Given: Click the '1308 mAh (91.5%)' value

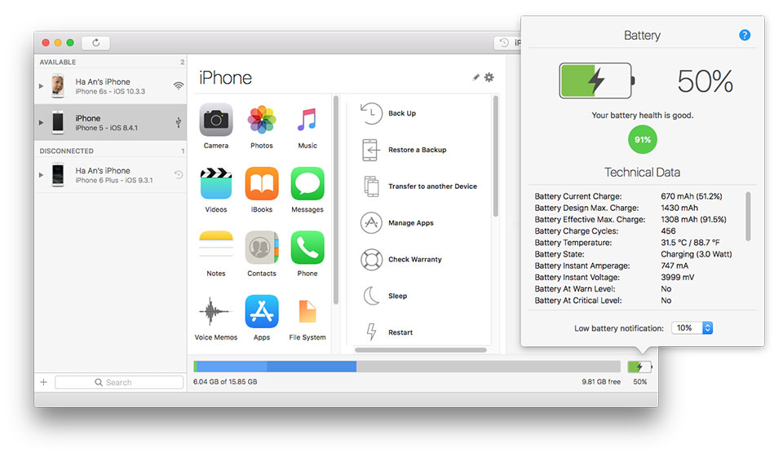Looking at the screenshot, I should tap(693, 219).
